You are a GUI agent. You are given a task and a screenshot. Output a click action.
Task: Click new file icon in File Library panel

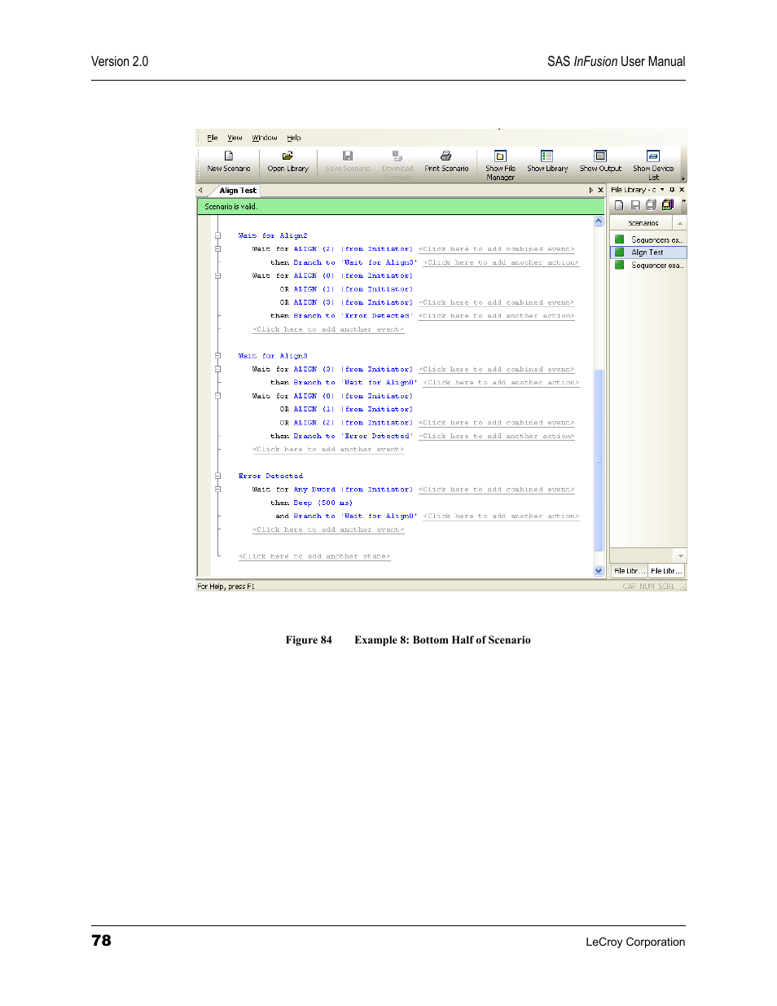(619, 205)
